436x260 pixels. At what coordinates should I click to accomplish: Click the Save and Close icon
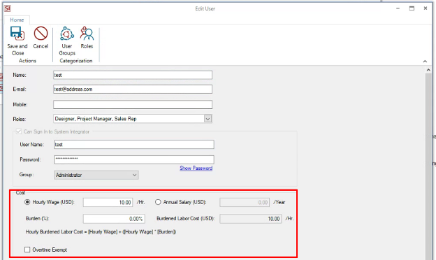click(17, 34)
